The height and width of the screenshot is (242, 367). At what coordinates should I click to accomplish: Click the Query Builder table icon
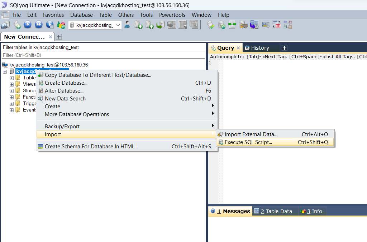276,25
